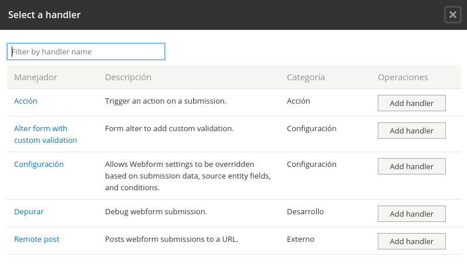Click the Categoría column header

[x=306, y=77]
